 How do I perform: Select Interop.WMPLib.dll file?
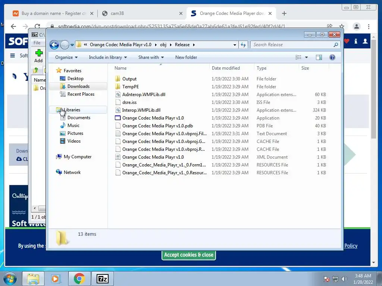[x=141, y=110]
